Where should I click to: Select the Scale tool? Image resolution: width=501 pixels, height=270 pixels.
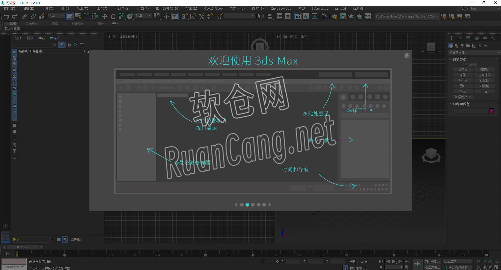pos(121,16)
